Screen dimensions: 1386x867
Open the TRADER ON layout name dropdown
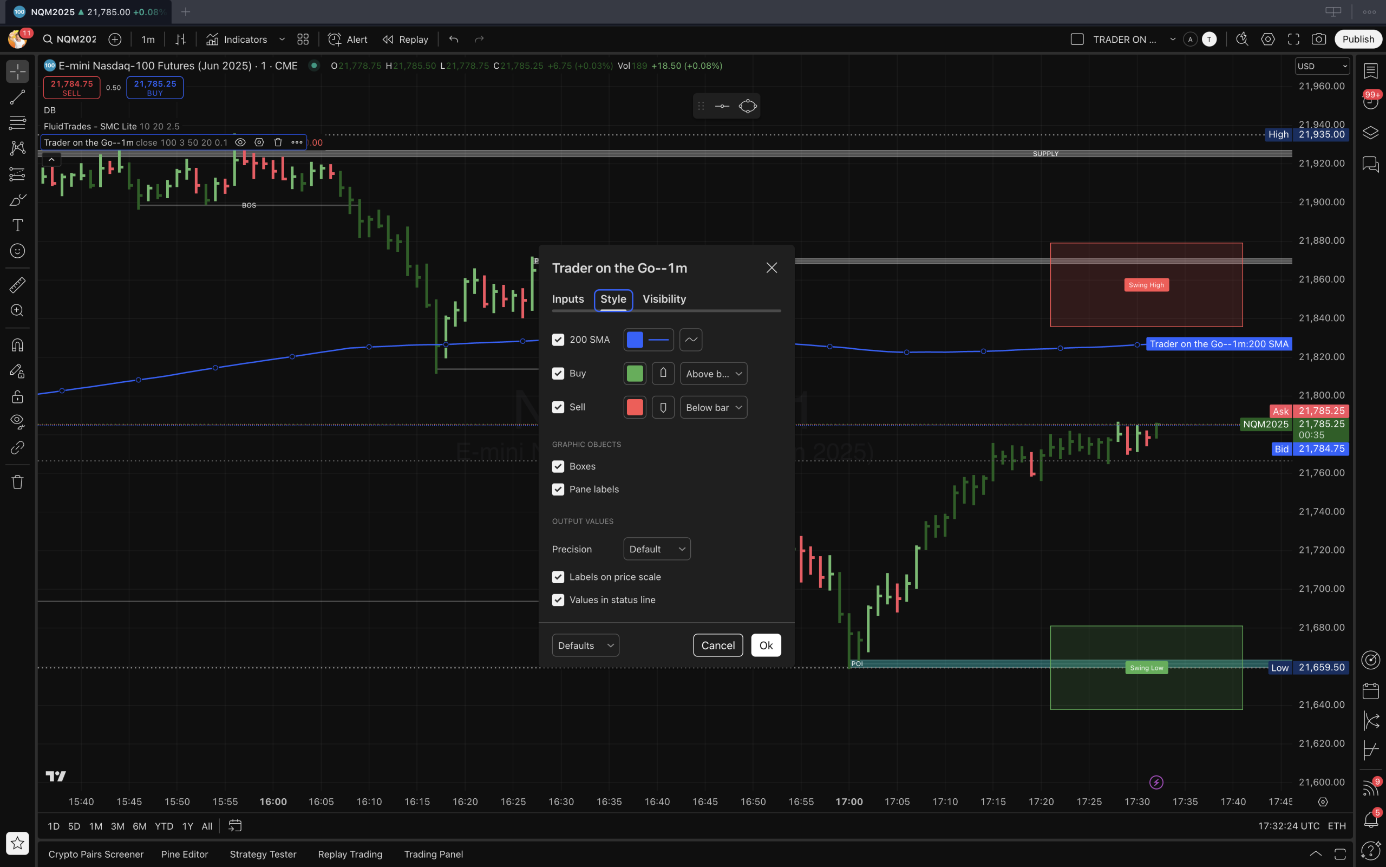point(1173,39)
